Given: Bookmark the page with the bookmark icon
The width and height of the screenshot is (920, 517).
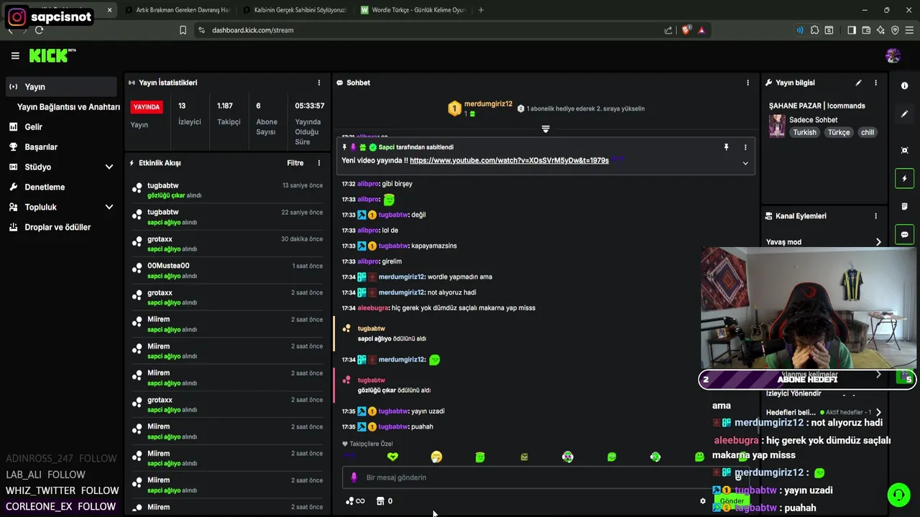Looking at the screenshot, I should tap(183, 30).
